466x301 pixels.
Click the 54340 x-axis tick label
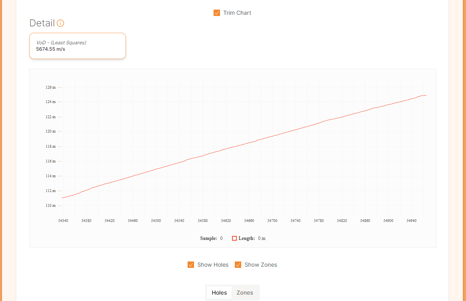pyautogui.click(x=63, y=221)
